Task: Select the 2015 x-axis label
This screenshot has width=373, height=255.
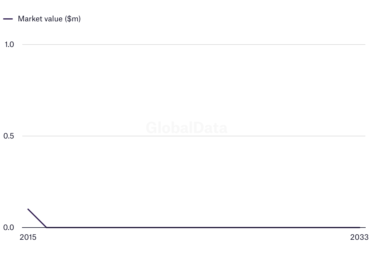Action: (x=28, y=237)
